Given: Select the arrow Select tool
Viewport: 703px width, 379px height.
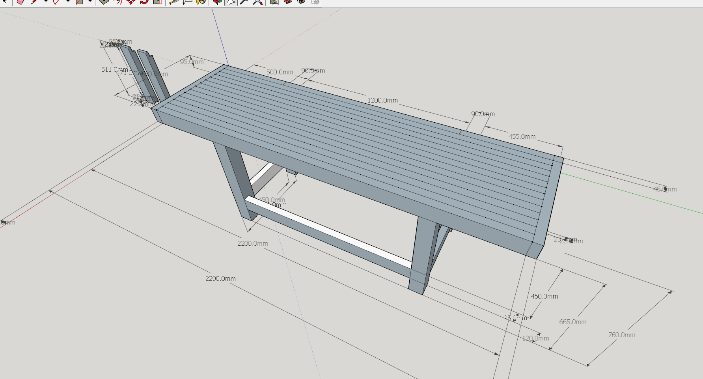Looking at the screenshot, I should (x=5, y=2).
